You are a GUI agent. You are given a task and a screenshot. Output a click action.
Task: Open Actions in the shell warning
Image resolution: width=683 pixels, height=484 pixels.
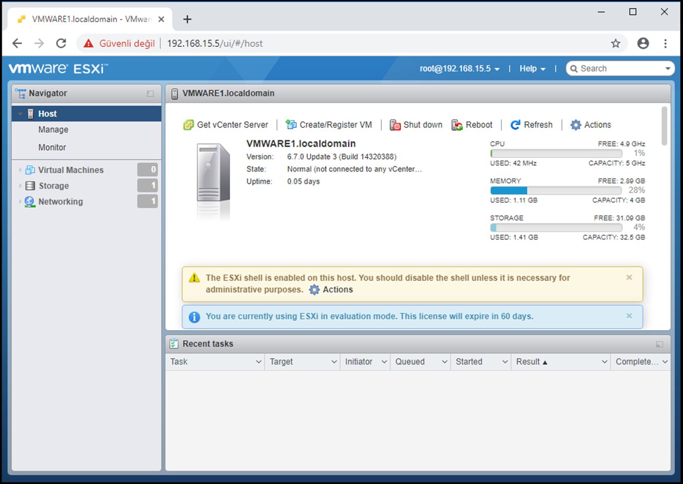point(331,289)
